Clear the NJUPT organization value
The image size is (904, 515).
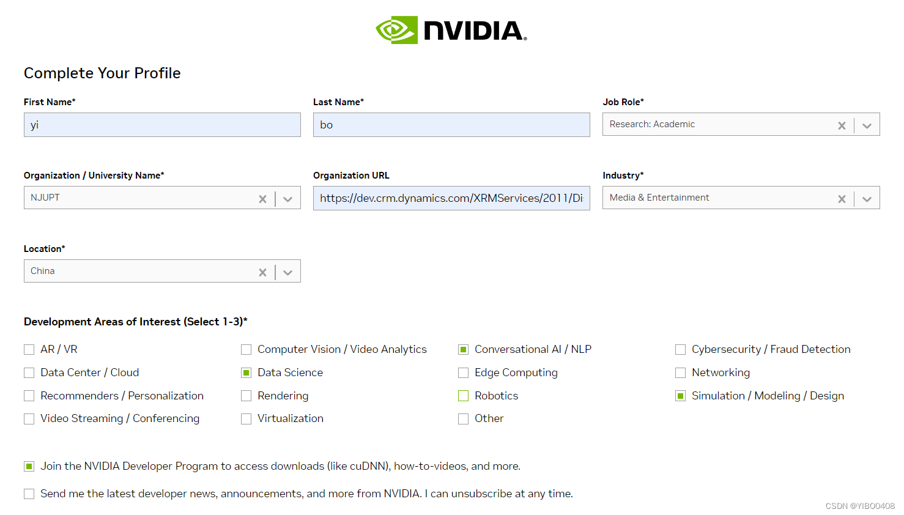tap(262, 199)
